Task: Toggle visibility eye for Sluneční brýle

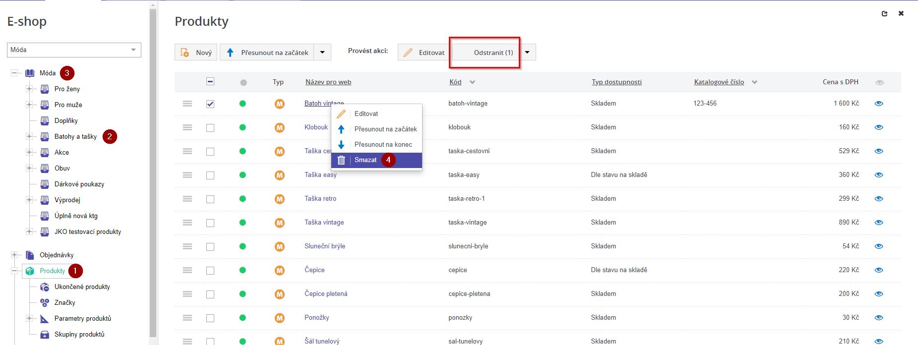Action: pyautogui.click(x=879, y=246)
